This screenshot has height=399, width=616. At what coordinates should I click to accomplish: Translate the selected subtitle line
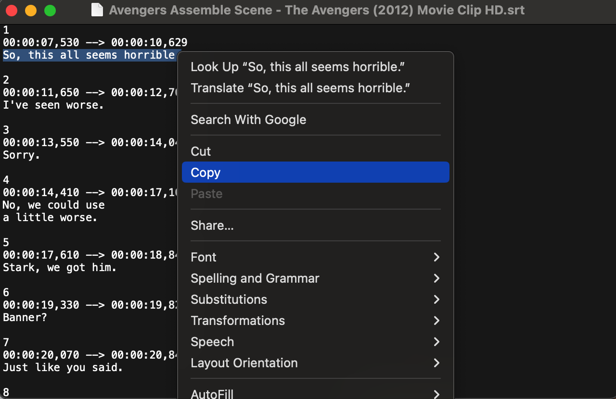click(x=300, y=88)
